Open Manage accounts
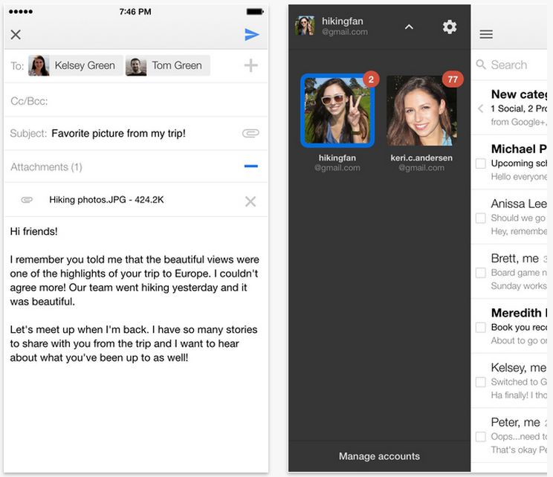553x477 pixels. coord(380,456)
